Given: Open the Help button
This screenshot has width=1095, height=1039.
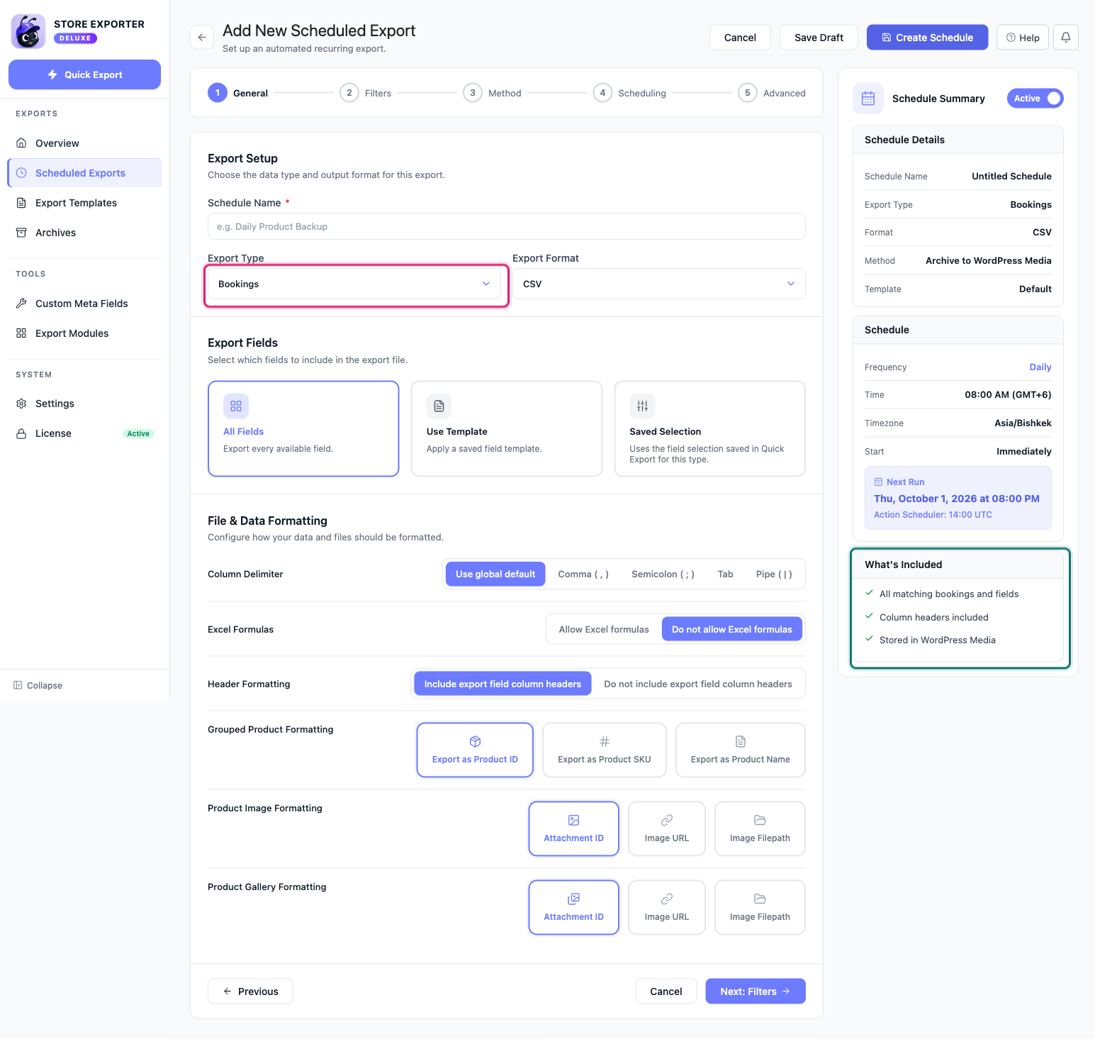Looking at the screenshot, I should 1023,38.
